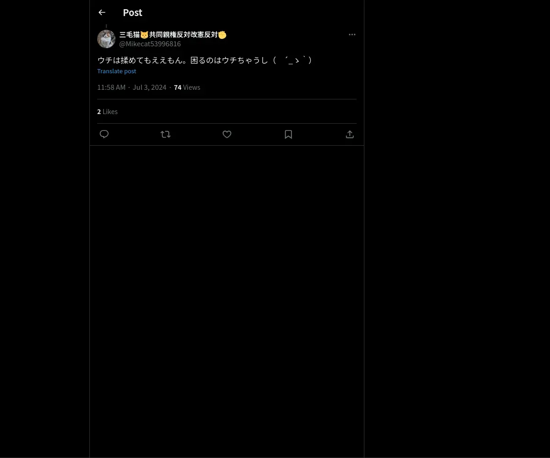This screenshot has height=458, width=550.
Task: Click the 11:58 AM timestamp
Action: point(111,87)
